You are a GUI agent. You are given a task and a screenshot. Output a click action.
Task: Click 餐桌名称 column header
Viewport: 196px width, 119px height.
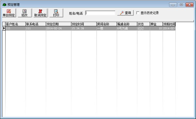[127, 24]
